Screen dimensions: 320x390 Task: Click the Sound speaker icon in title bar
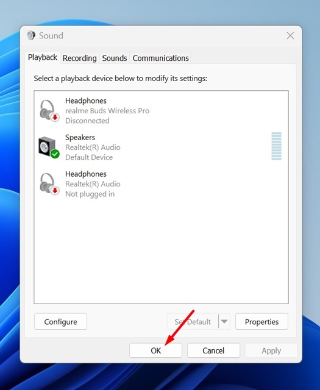(31, 35)
